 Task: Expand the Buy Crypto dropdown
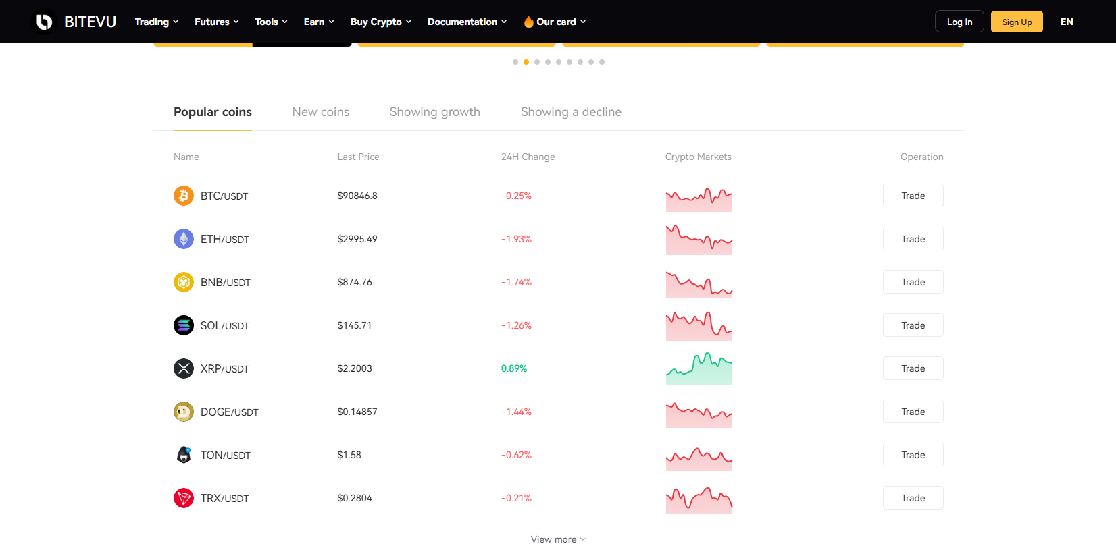coord(380,22)
